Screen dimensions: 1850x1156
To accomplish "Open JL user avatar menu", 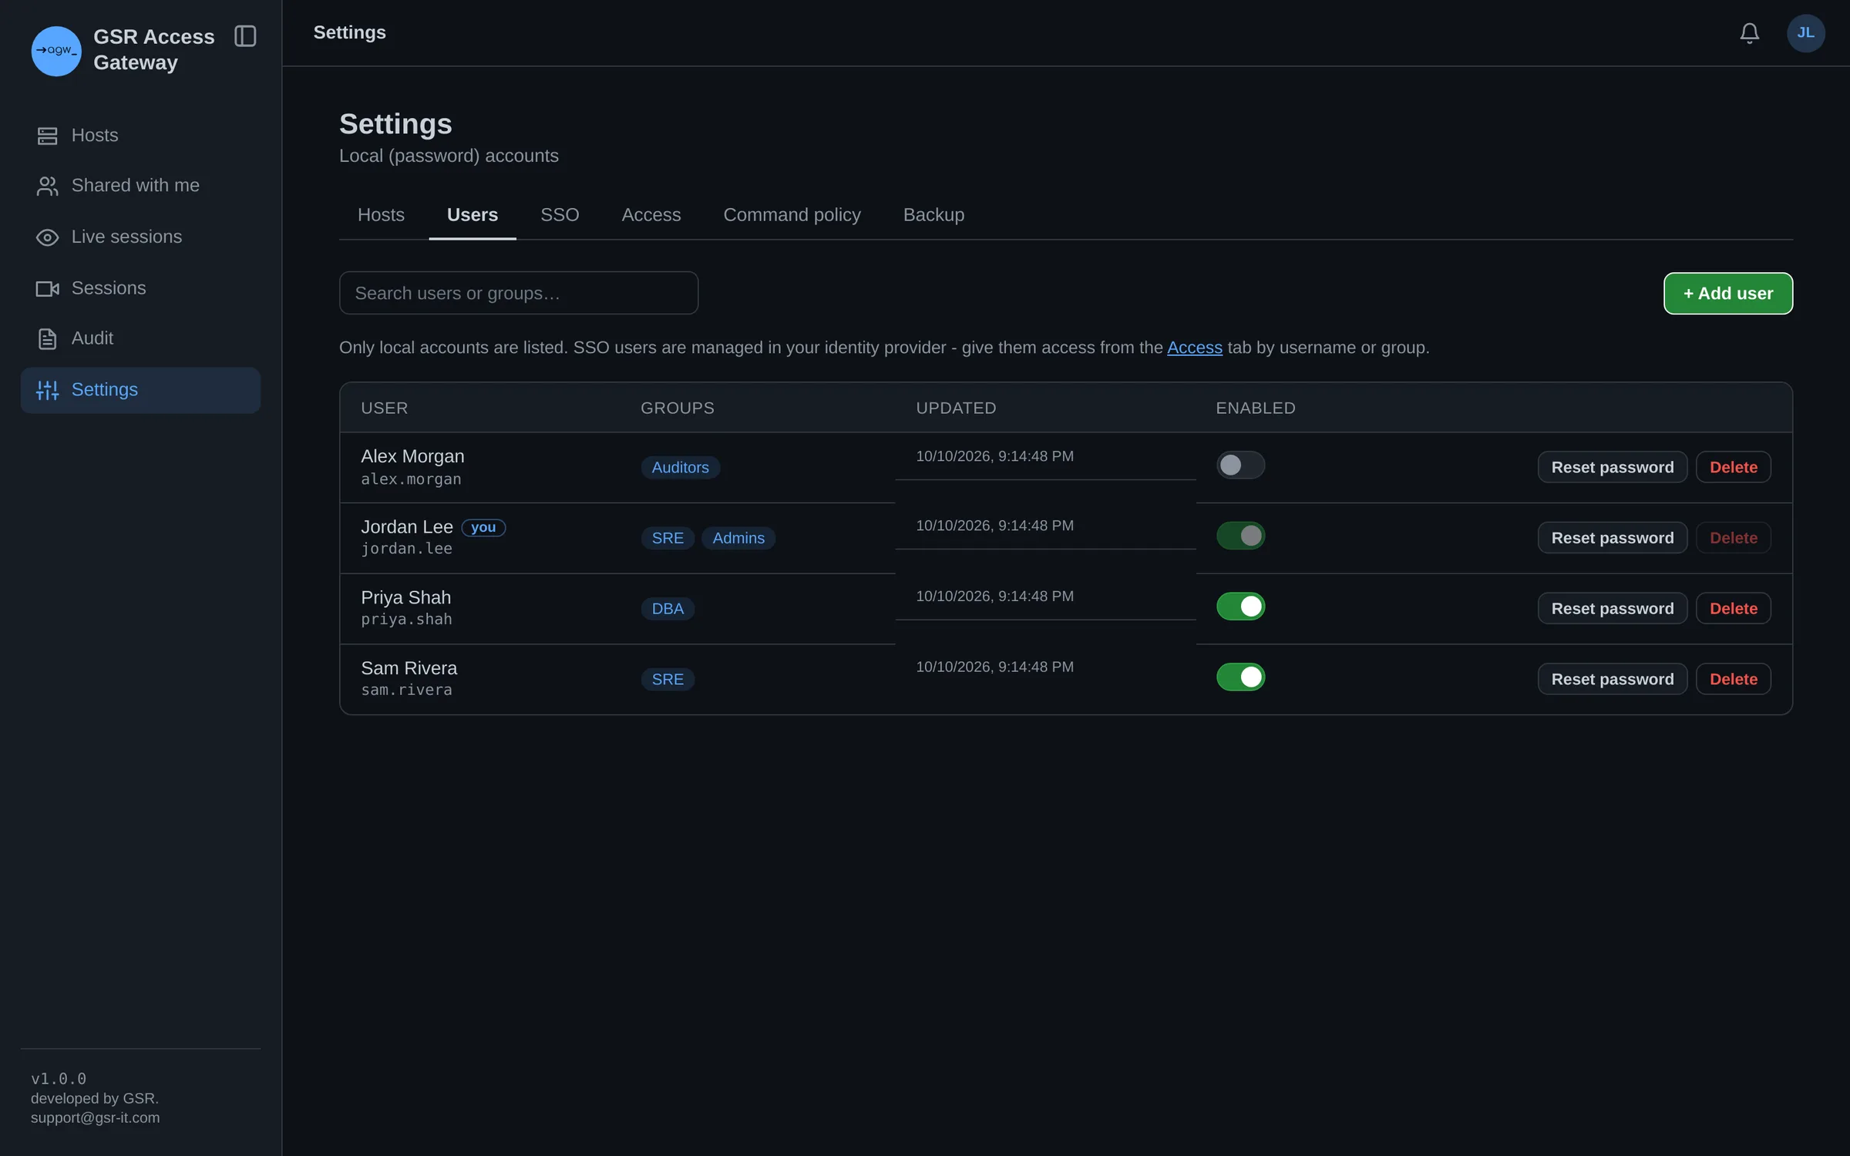I will click(x=1805, y=33).
